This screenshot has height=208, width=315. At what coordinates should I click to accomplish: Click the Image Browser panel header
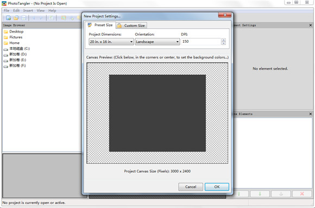[x=42, y=25]
